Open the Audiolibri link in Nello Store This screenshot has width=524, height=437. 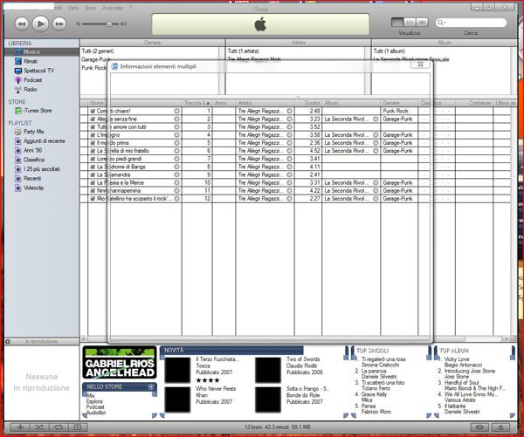(96, 413)
